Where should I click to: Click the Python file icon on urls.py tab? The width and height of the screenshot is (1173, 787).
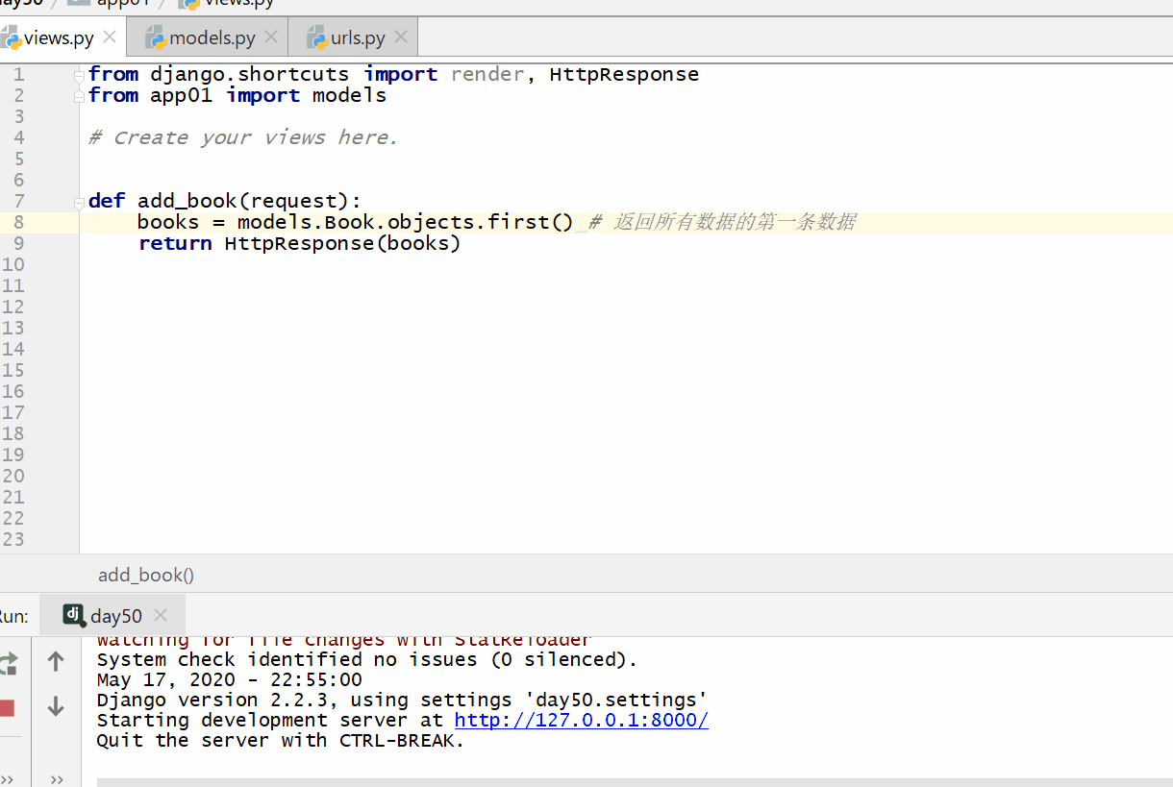[316, 37]
